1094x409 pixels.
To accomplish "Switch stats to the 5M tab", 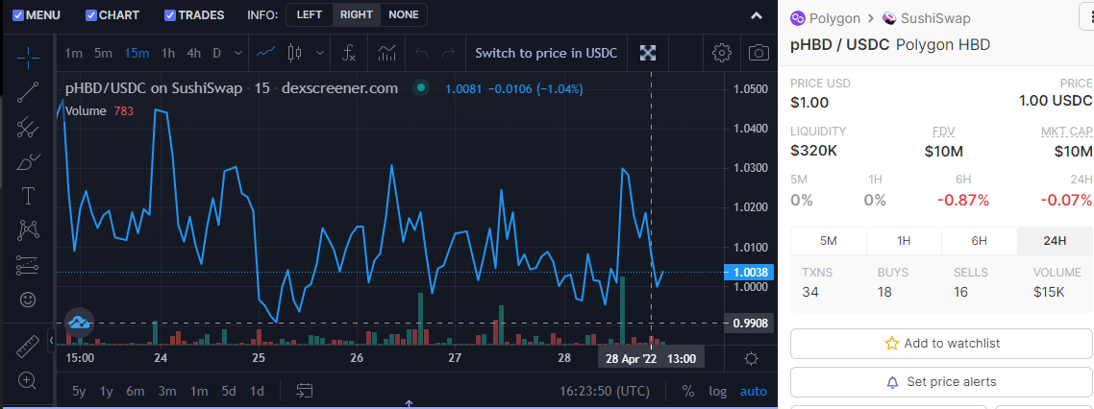I will coord(828,241).
